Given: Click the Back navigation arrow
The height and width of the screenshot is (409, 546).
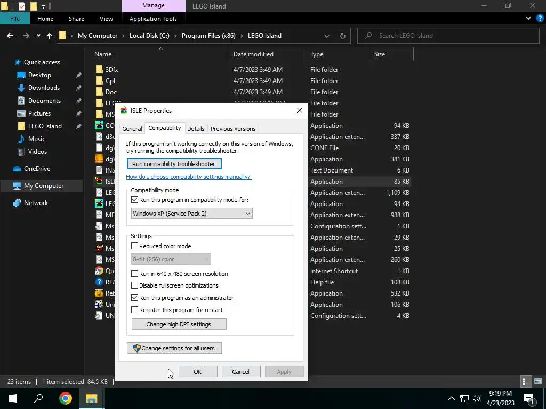Looking at the screenshot, I should (10, 36).
